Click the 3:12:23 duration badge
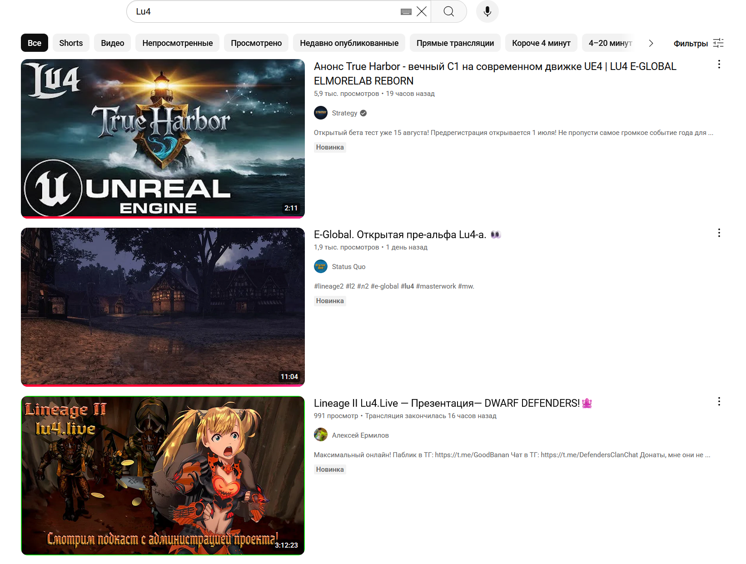Screen dimensions: 746x564 point(287,545)
